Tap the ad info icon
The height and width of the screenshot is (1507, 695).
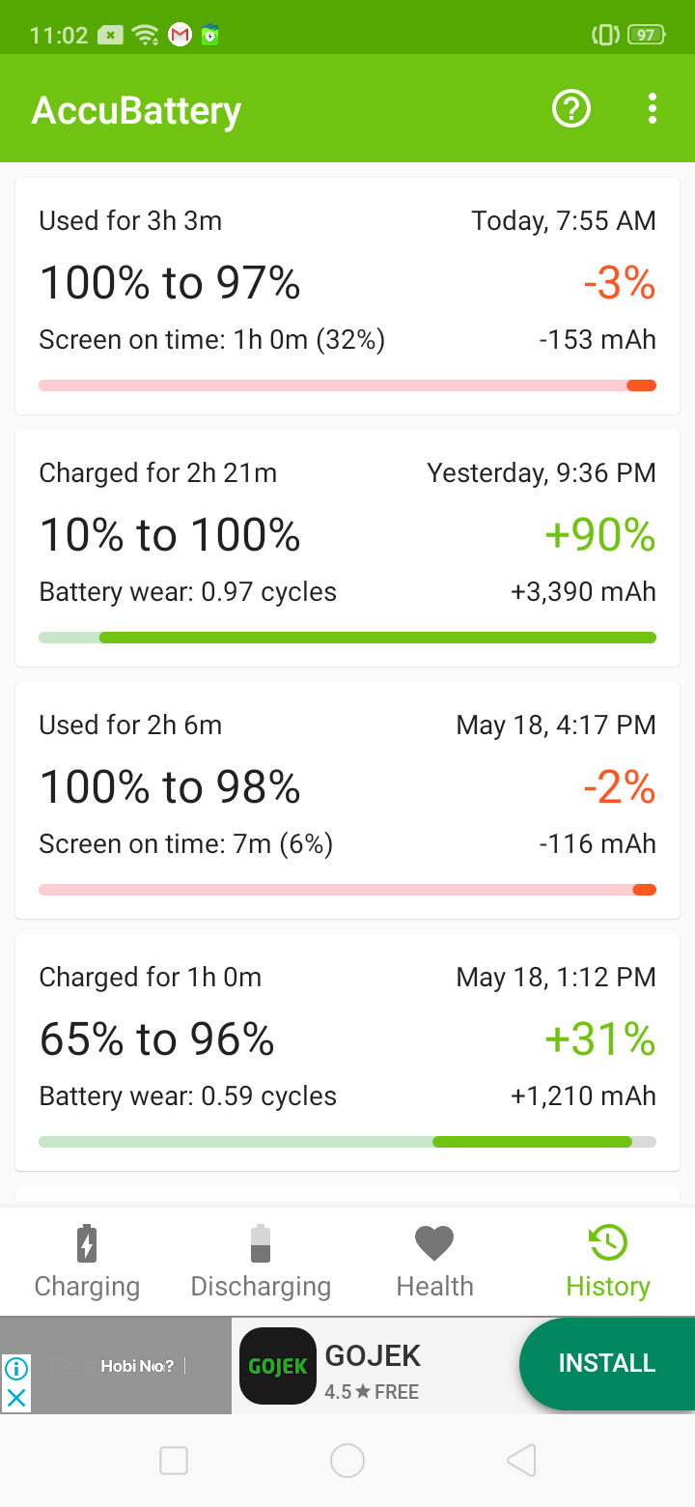[x=16, y=1368]
